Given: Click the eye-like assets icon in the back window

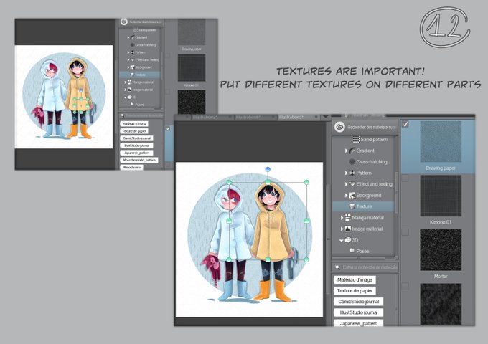Looking at the screenshot, I should 124,21.
